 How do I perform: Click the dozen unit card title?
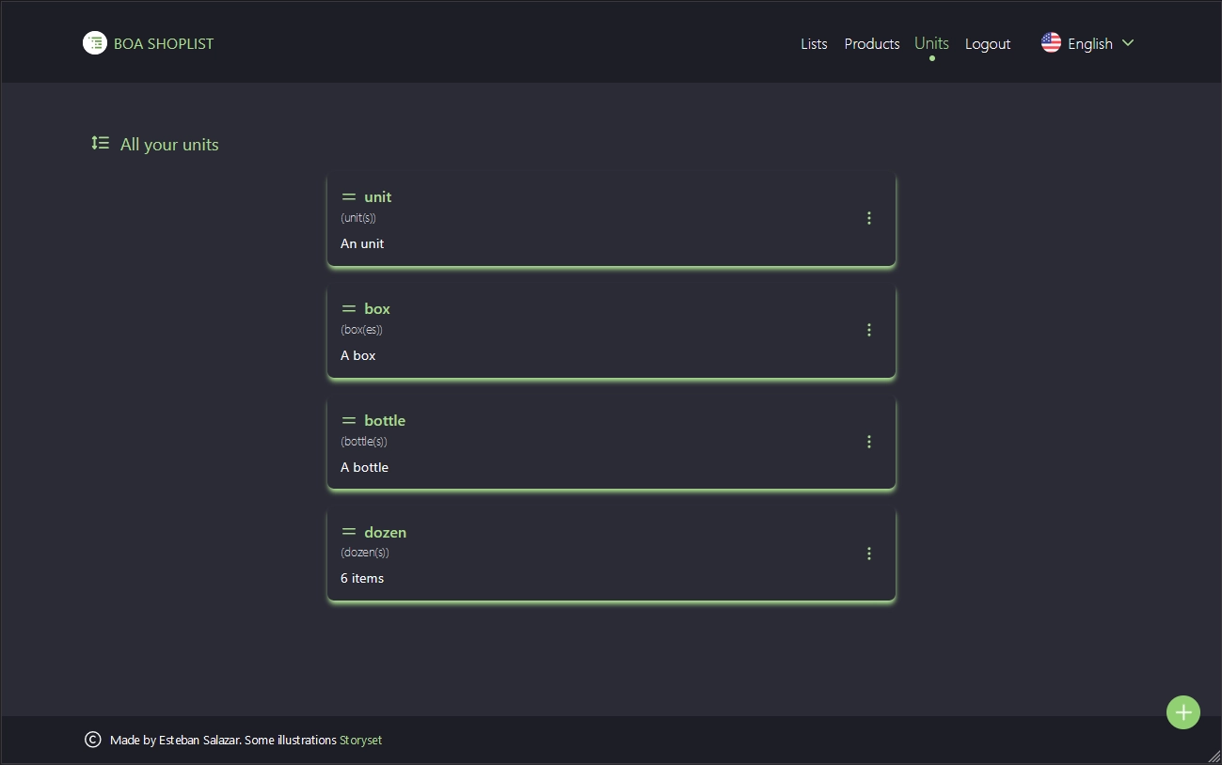coord(385,533)
